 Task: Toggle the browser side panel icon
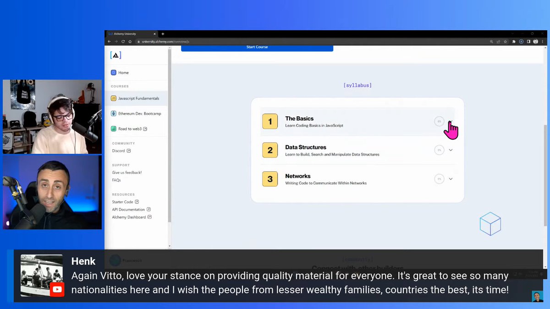pyautogui.click(x=528, y=42)
